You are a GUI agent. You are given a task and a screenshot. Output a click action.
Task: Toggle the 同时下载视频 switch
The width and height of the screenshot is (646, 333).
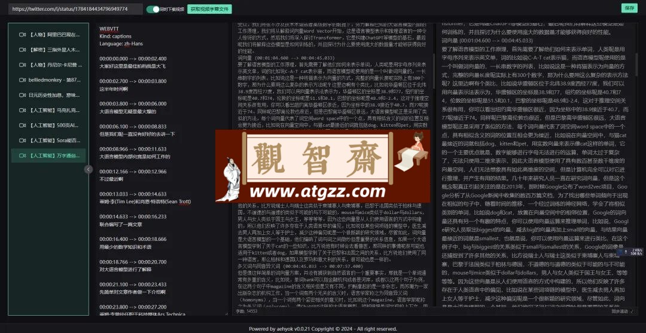(153, 9)
